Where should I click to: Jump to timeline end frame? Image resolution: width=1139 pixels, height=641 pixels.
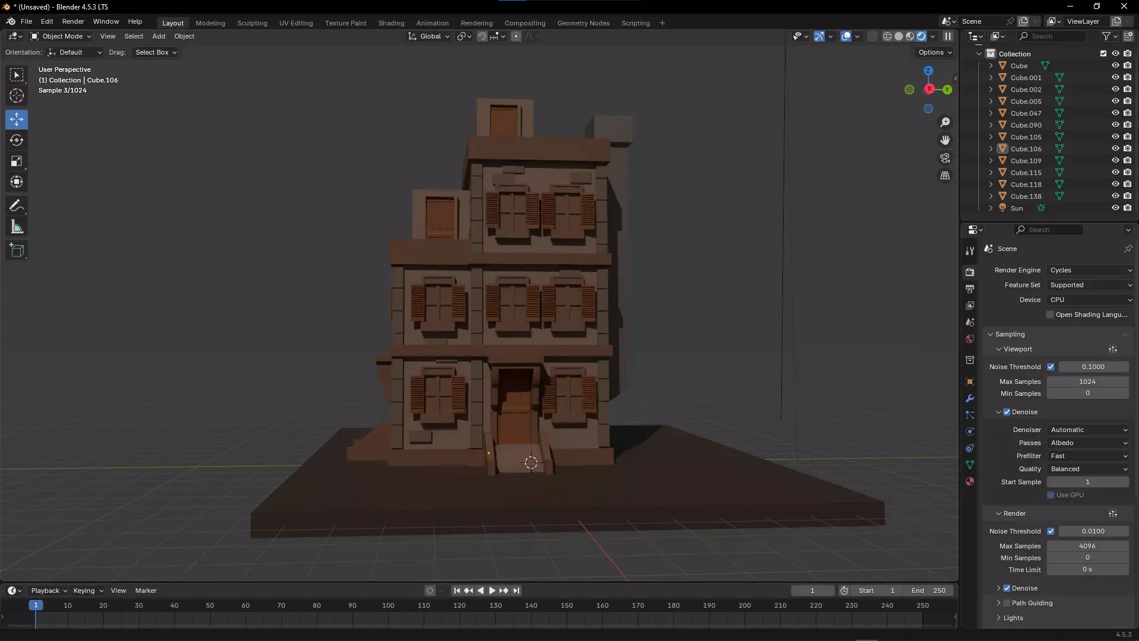pyautogui.click(x=517, y=591)
